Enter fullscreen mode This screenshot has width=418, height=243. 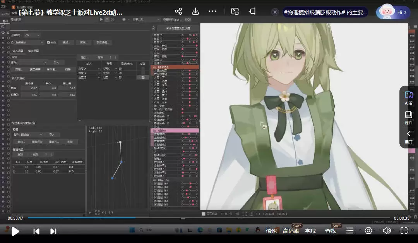[404, 231]
